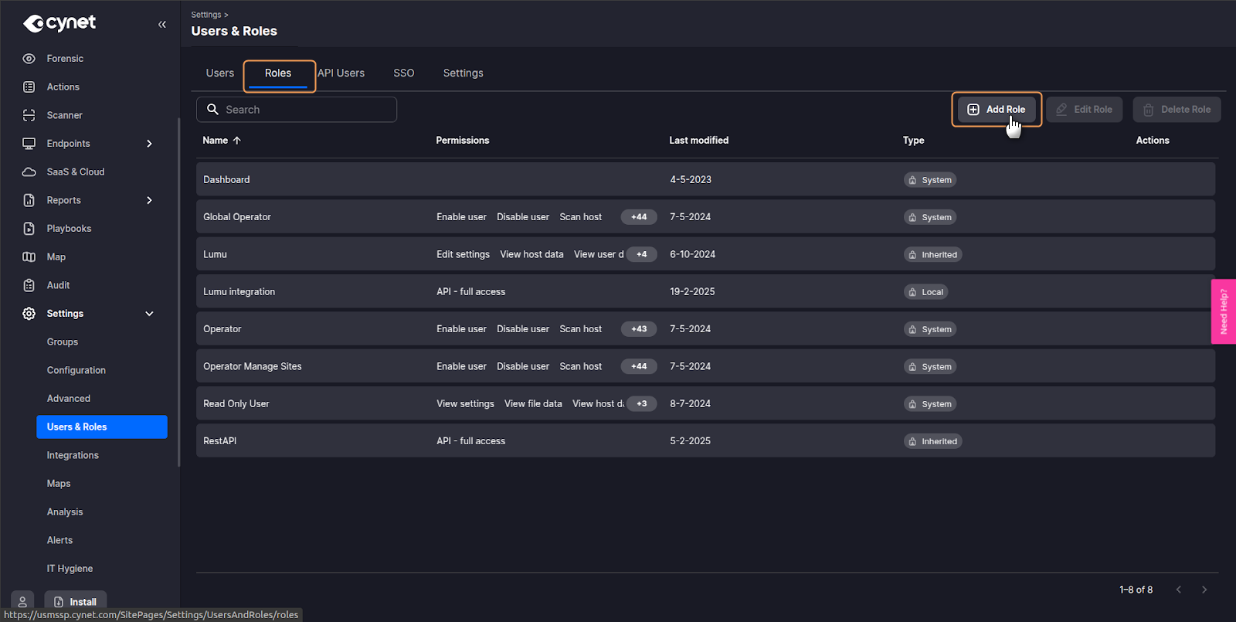Expand the Reports submenu arrow

coord(150,200)
